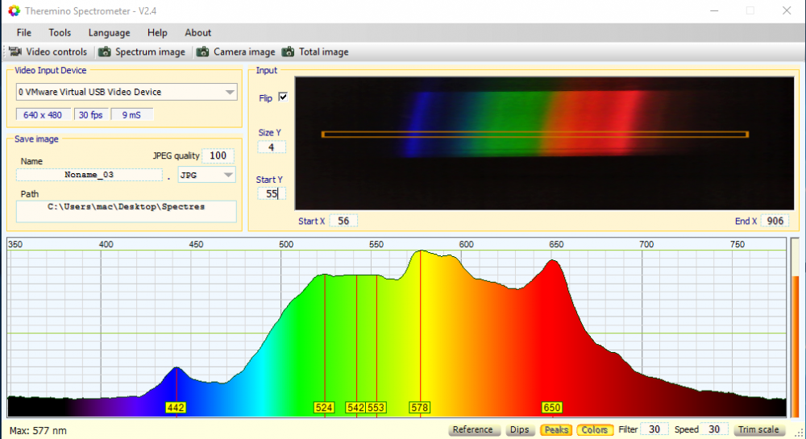Viewport: 806px width, 439px height.
Task: Toggle the Reference button
Action: point(473,430)
